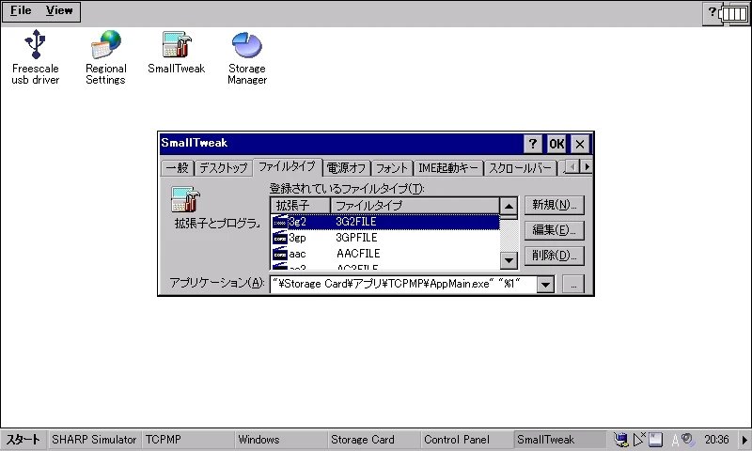Switch to the IME起動キー tab

(448, 168)
